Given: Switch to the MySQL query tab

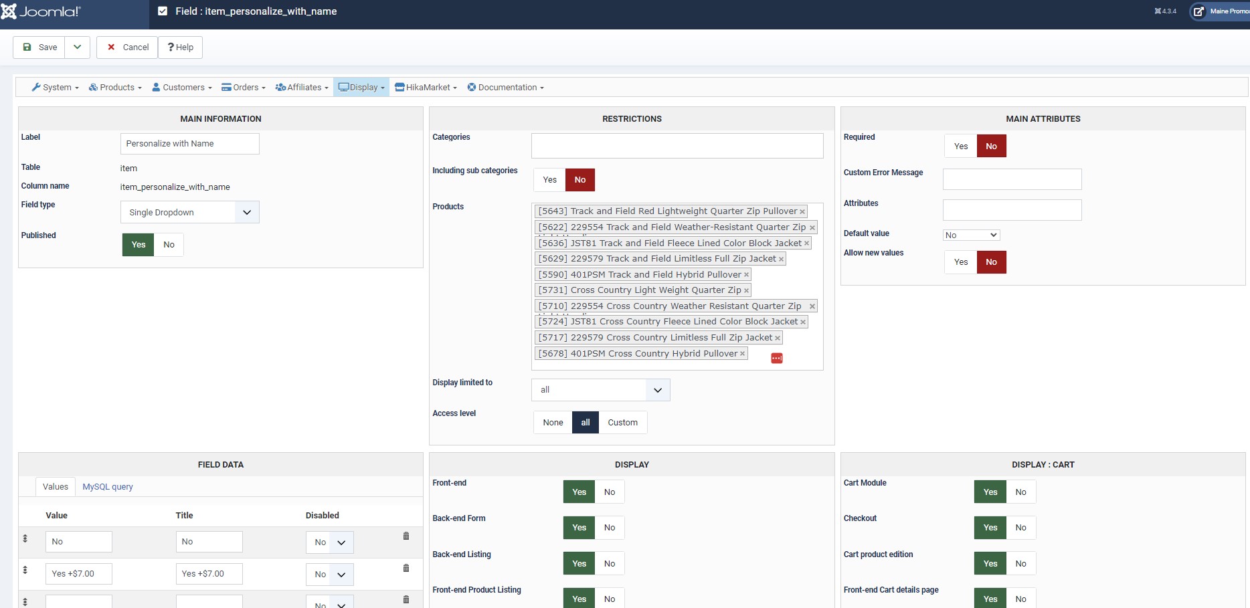Looking at the screenshot, I should click(x=108, y=487).
